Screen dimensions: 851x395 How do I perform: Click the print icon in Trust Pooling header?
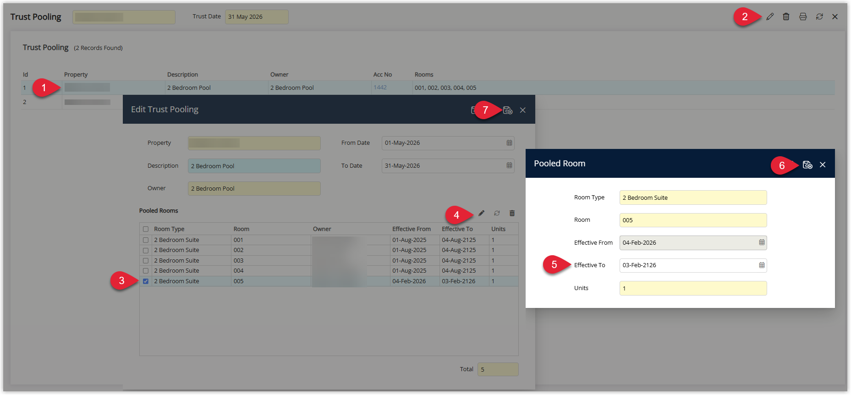[x=803, y=16]
